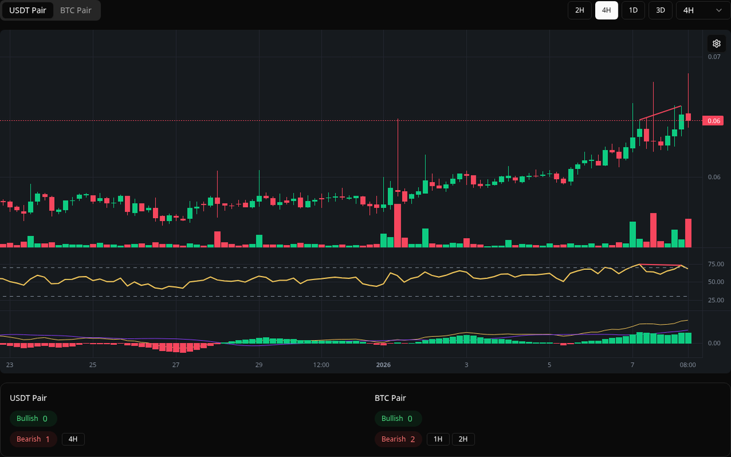Switch to the 3D timeframe
The height and width of the screenshot is (457, 731).
coord(660,10)
